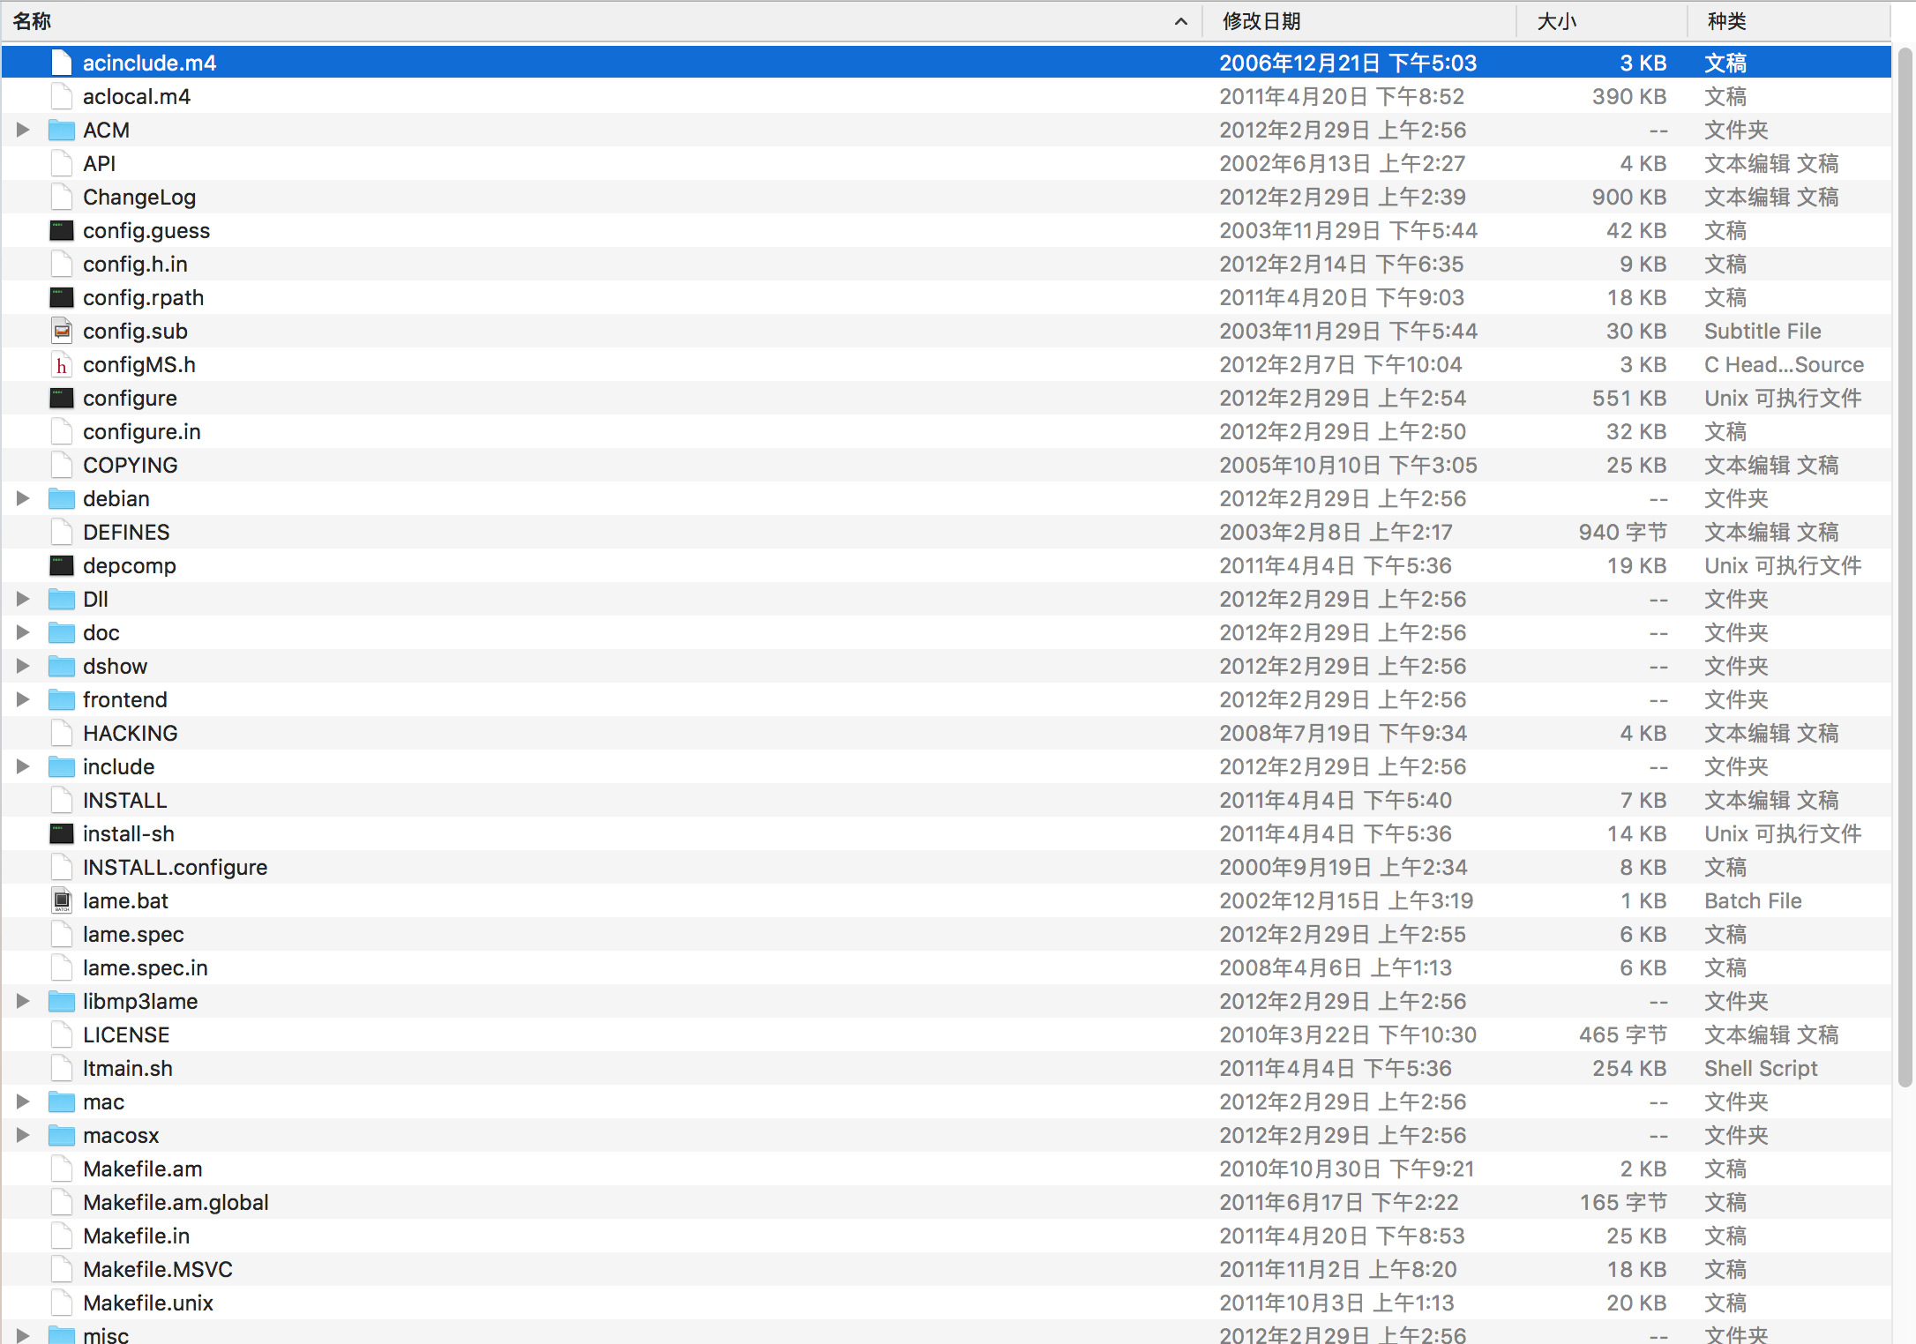The width and height of the screenshot is (1916, 1344).
Task: Click the Makefile.MSVC document icon
Action: pos(62,1269)
